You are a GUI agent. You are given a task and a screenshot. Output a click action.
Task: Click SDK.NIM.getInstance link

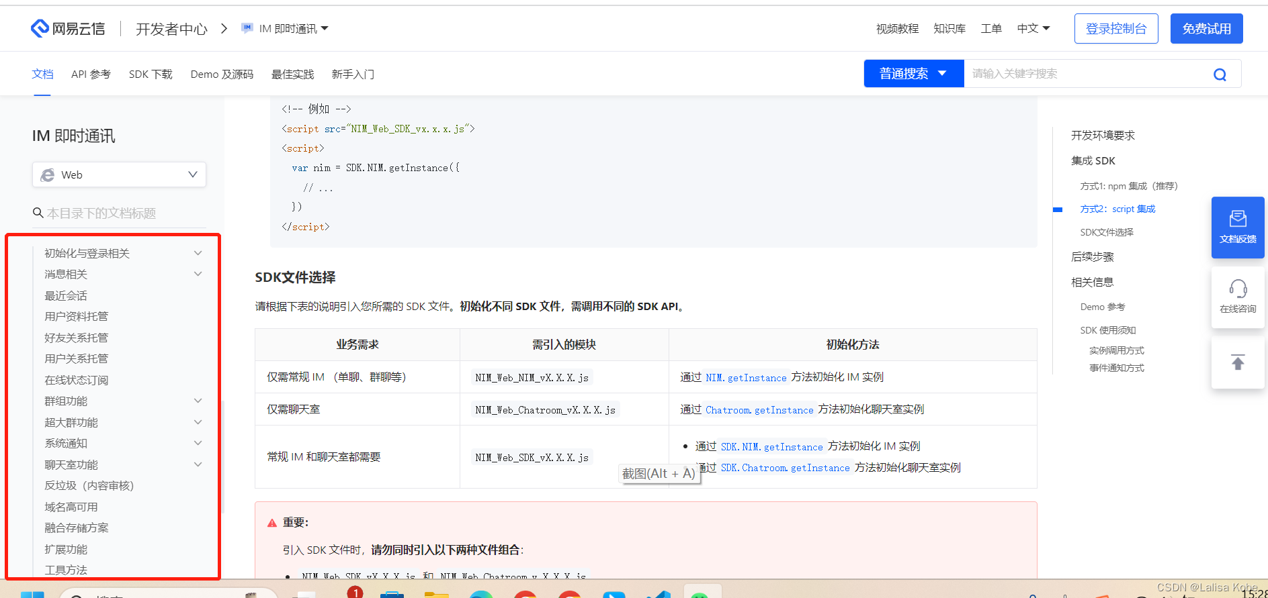pos(771,447)
